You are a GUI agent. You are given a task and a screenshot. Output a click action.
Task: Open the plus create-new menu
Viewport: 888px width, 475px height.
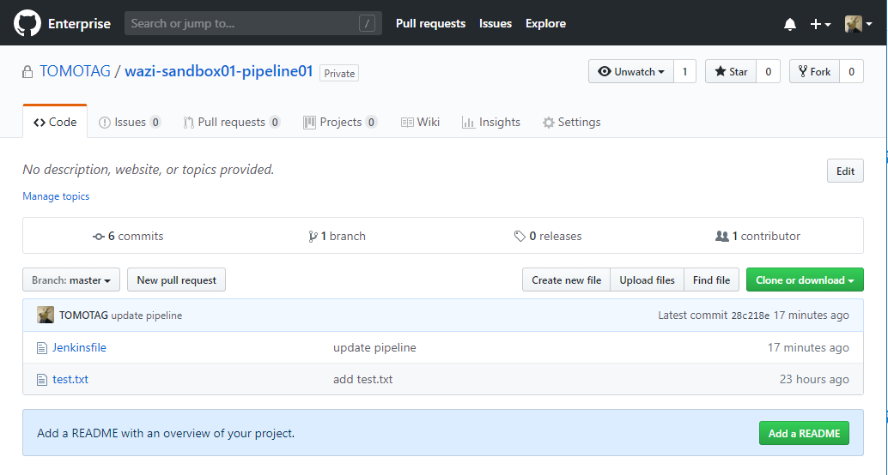[820, 24]
